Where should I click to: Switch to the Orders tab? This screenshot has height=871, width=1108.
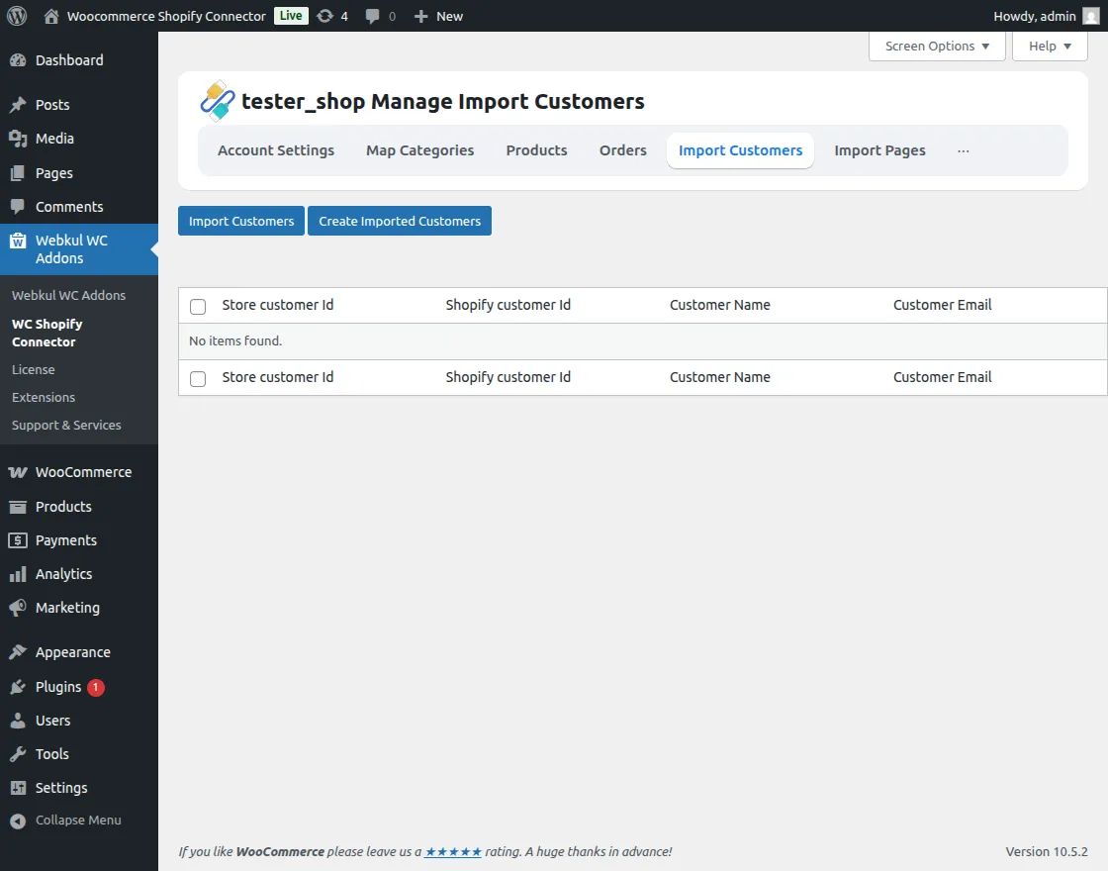622,151
